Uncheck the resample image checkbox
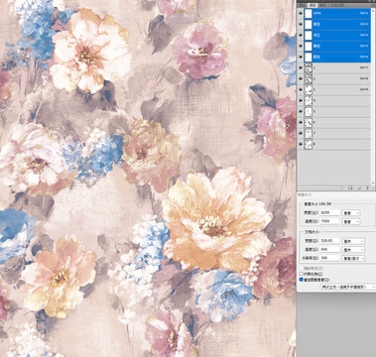Image resolution: width=376 pixels, height=357 pixels. point(302,280)
